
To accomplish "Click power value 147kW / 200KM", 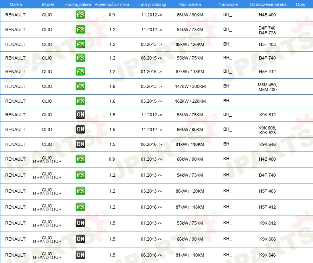I will [190, 86].
